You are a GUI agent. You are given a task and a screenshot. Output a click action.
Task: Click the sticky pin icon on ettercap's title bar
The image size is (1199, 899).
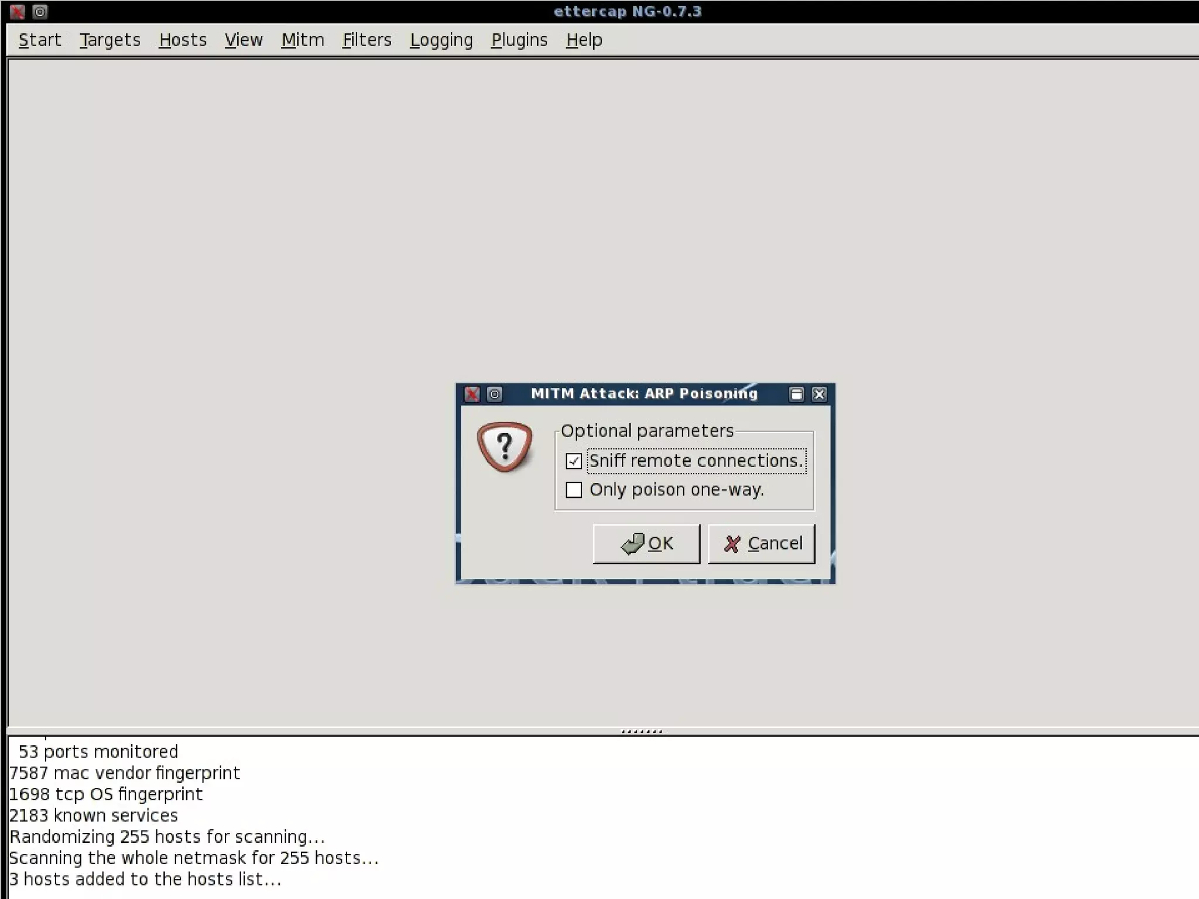click(40, 11)
